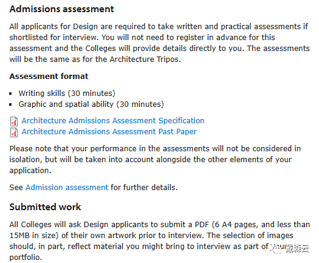Click the words Architecture Tripos
The image size is (319, 263).
(145, 59)
